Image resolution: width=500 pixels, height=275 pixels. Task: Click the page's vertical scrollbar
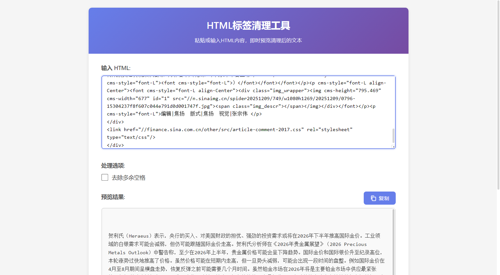point(498,96)
